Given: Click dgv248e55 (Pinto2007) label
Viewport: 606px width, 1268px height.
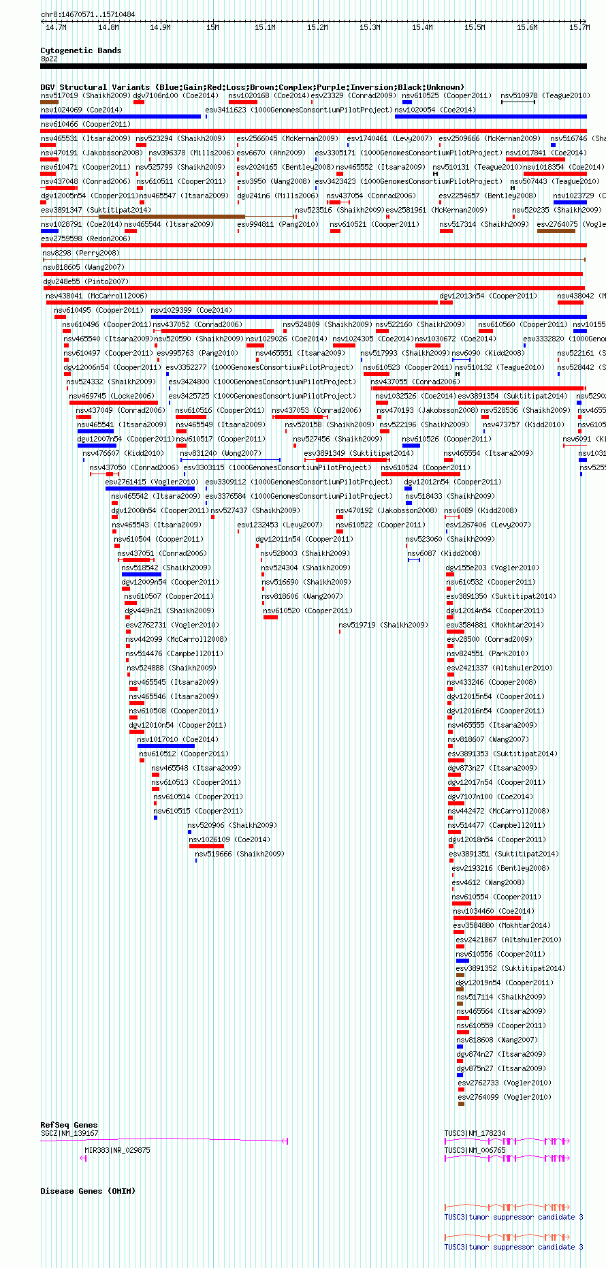Looking at the screenshot, I should tap(86, 281).
